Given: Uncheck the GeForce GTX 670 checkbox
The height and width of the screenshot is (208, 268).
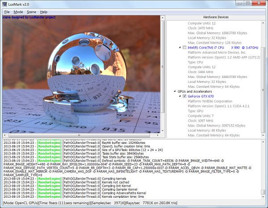Looking at the screenshot, I should [184, 96].
